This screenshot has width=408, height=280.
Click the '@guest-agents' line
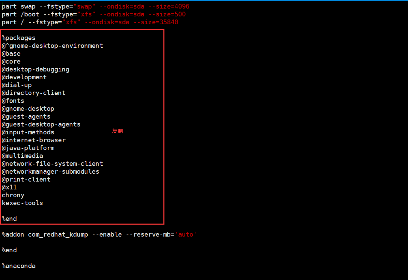[26, 117]
